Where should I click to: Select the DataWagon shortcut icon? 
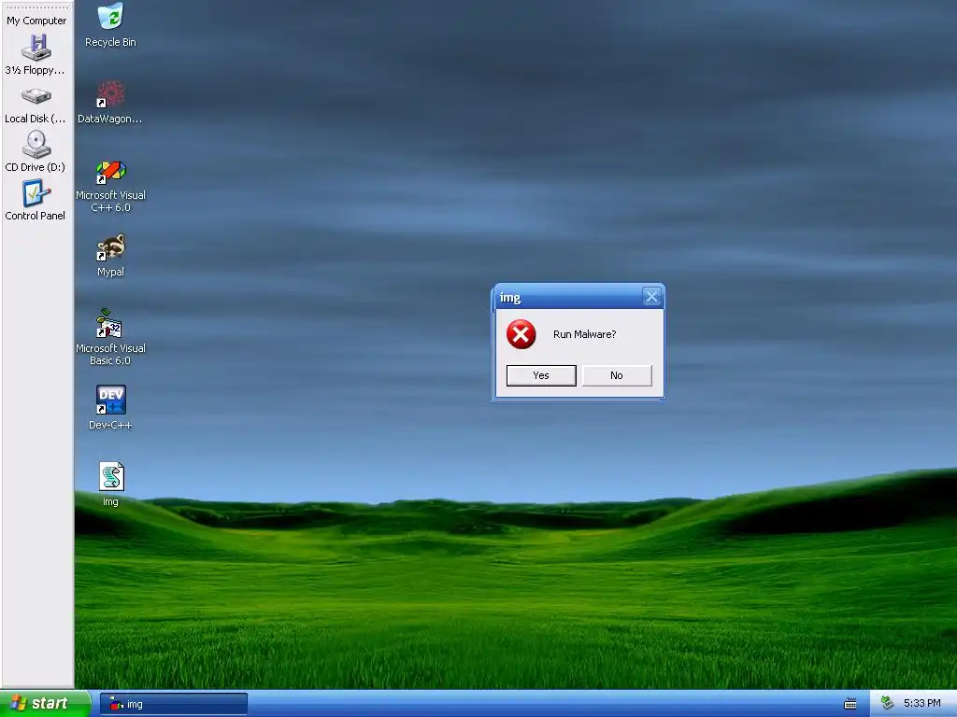110,102
